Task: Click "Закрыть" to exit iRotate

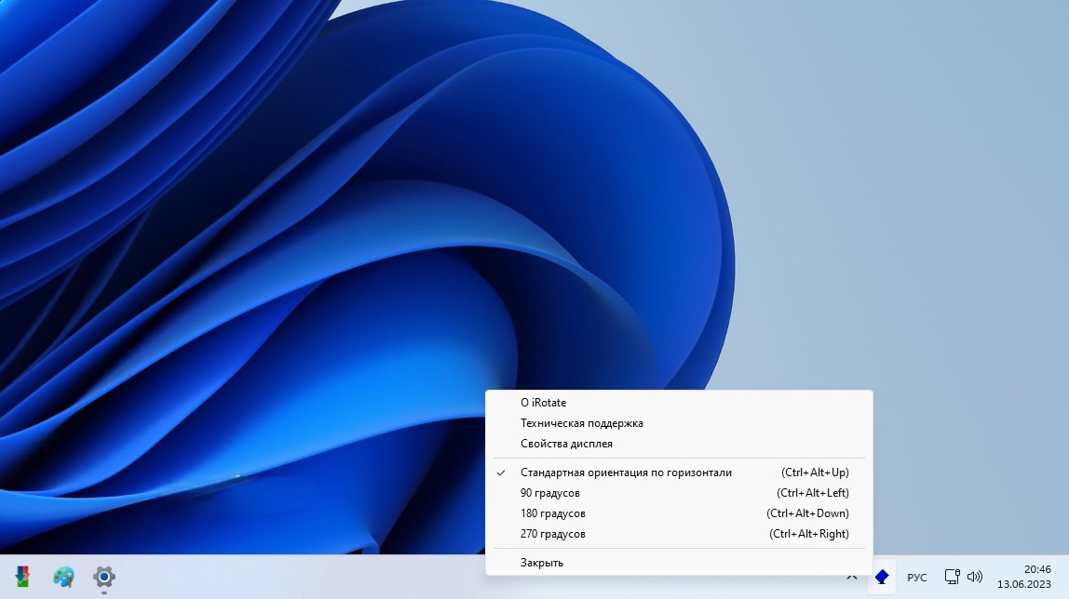Action: 678,562
